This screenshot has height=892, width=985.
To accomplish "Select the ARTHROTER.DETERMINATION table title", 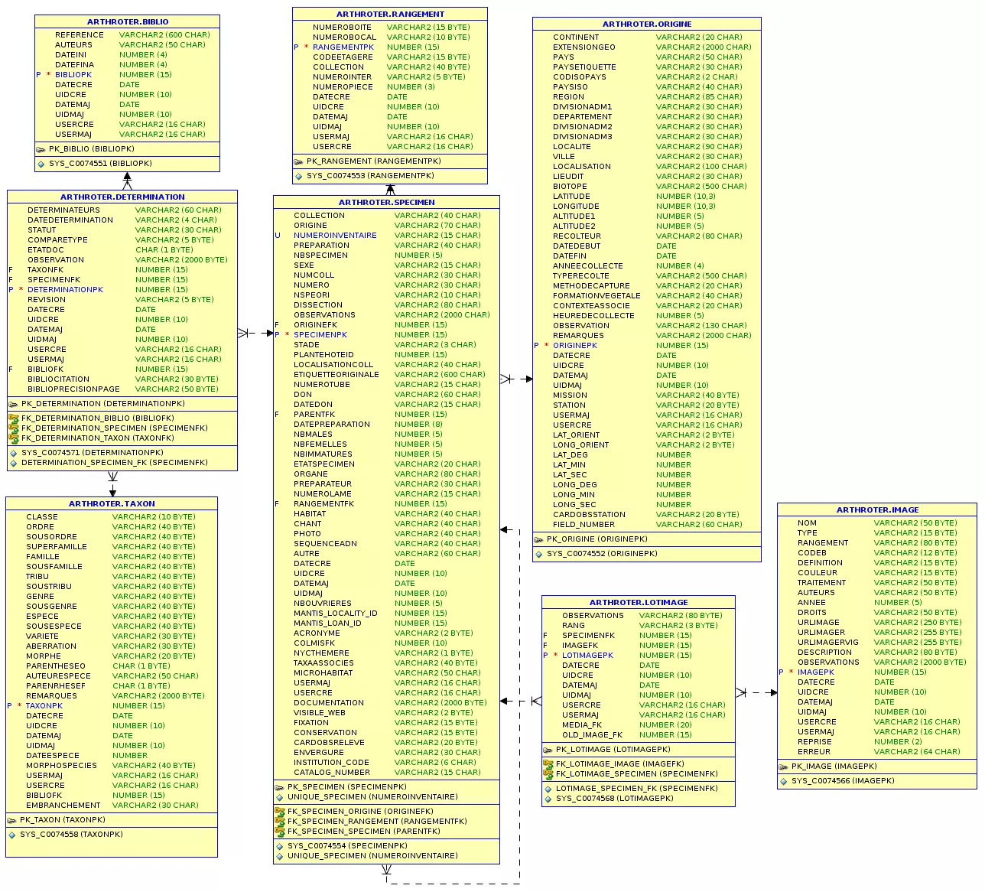I will [x=122, y=197].
